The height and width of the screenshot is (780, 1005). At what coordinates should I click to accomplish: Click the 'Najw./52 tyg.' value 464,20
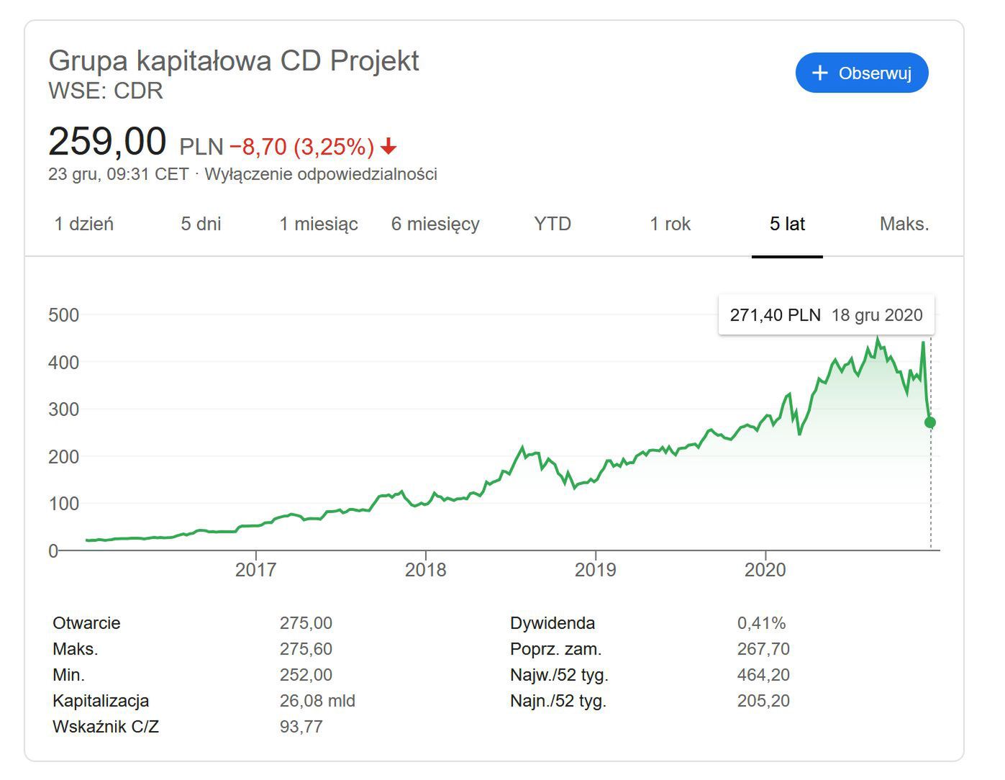coord(764,674)
